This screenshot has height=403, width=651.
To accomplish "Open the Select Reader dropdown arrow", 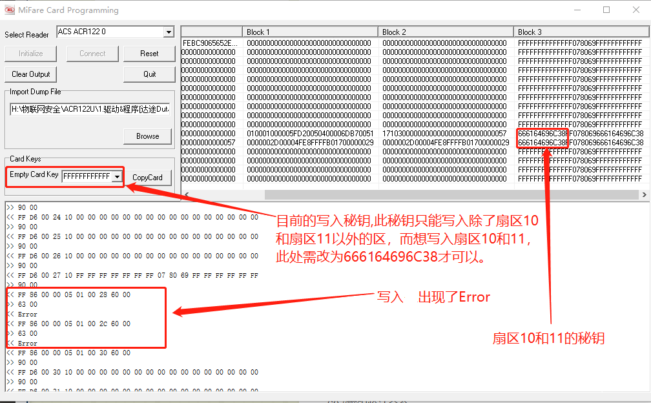I will (x=168, y=32).
